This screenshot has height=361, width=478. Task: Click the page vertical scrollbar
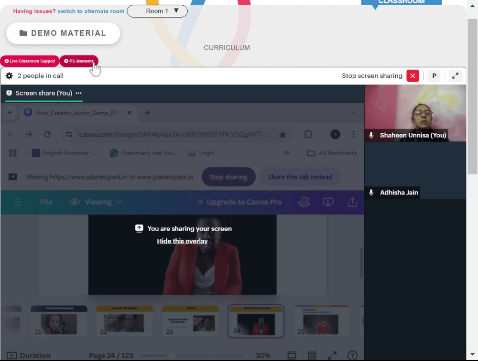(x=472, y=96)
